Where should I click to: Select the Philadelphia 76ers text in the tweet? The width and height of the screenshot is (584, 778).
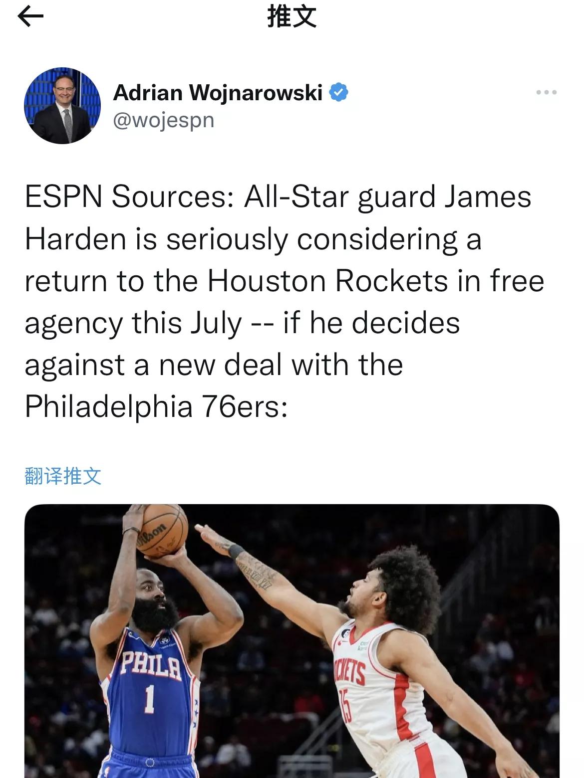[156, 406]
